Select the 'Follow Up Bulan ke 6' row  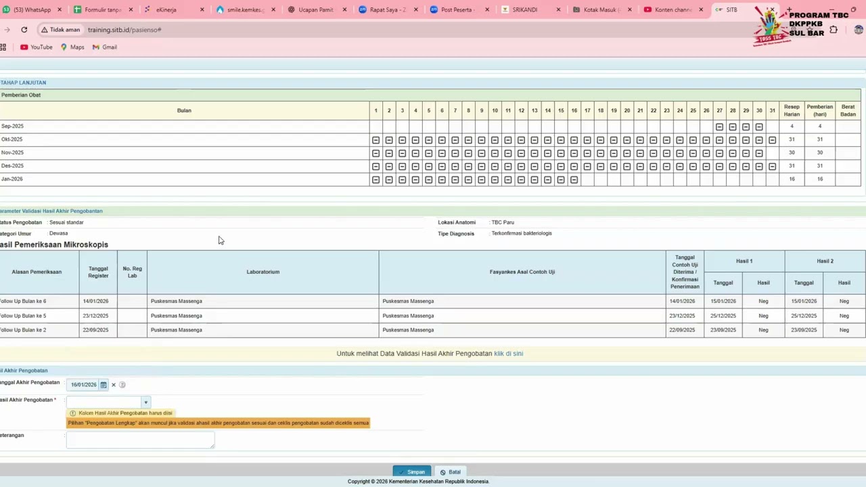433,301
